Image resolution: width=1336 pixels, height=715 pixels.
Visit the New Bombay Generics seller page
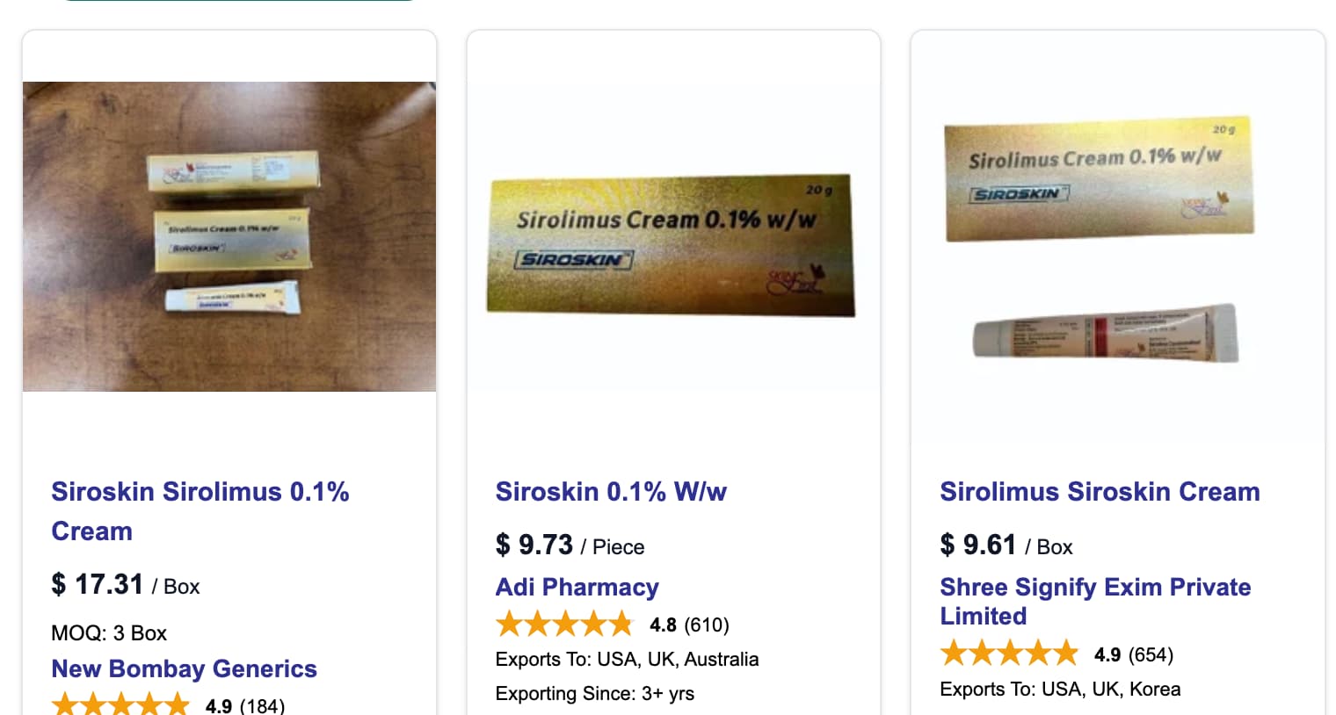(x=184, y=669)
